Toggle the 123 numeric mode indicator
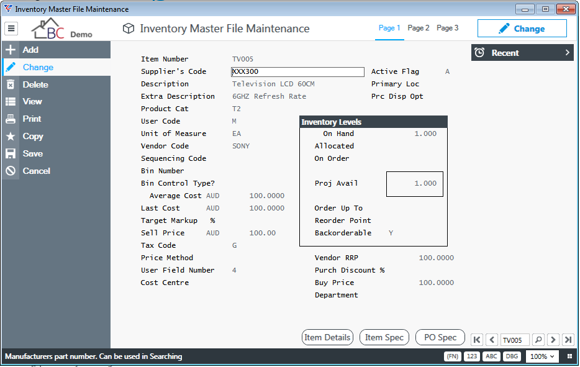 click(x=472, y=356)
